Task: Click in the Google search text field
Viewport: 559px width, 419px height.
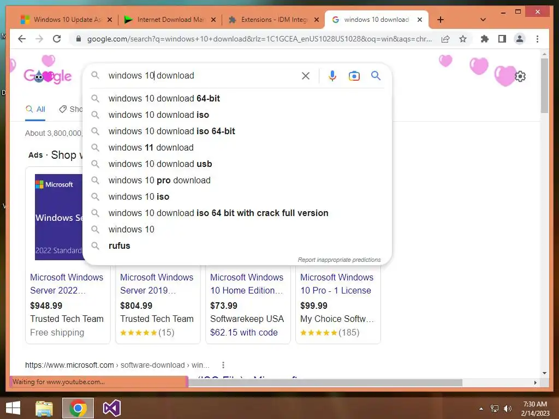Action: coord(201,75)
